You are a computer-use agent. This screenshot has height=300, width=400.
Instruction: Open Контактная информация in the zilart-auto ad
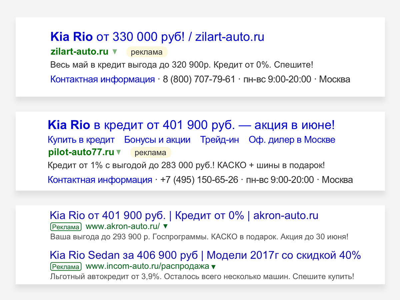point(103,80)
